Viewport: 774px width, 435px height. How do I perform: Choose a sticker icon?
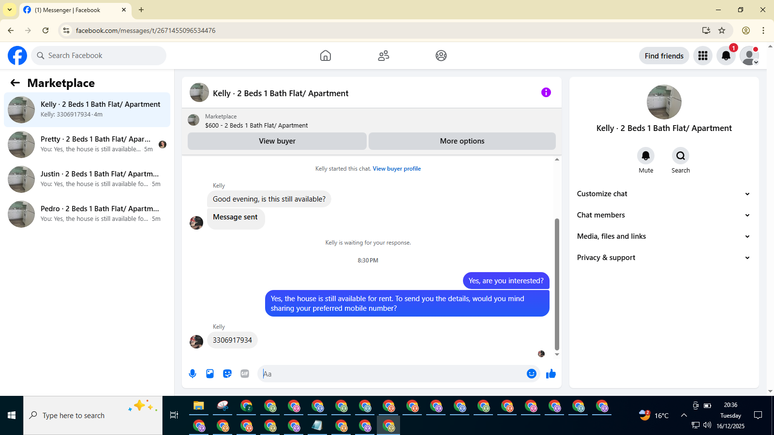[x=227, y=374]
